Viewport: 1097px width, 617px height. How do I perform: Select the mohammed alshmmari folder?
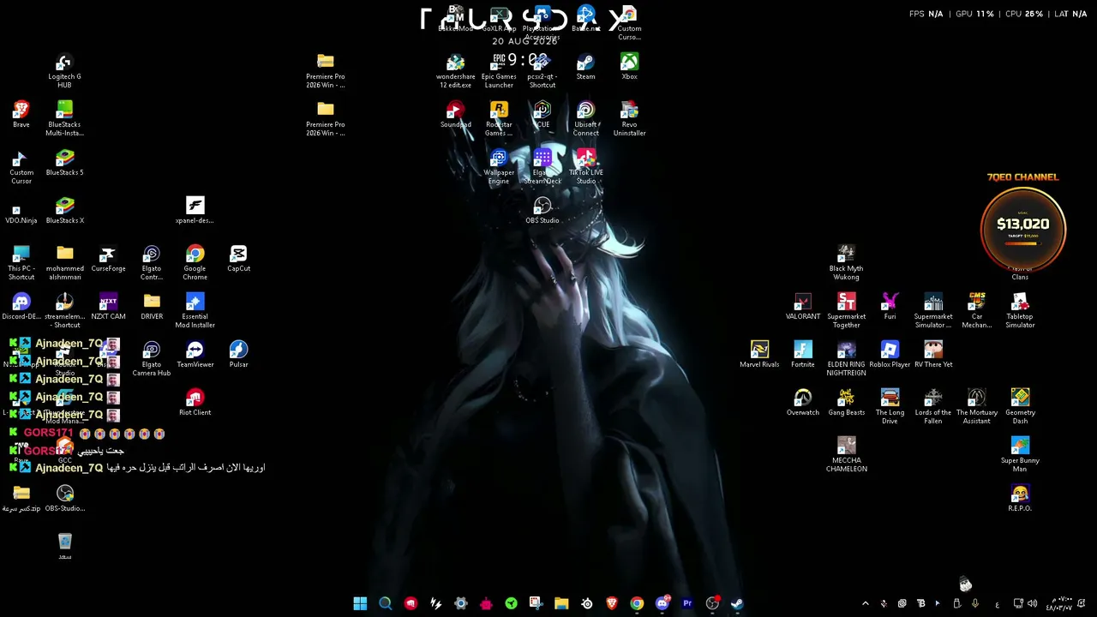(65, 263)
